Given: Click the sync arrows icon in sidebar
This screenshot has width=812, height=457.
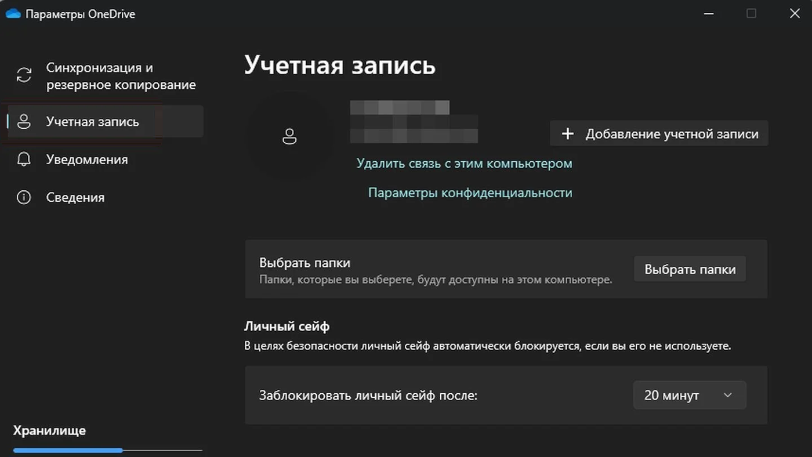Looking at the screenshot, I should coord(24,75).
